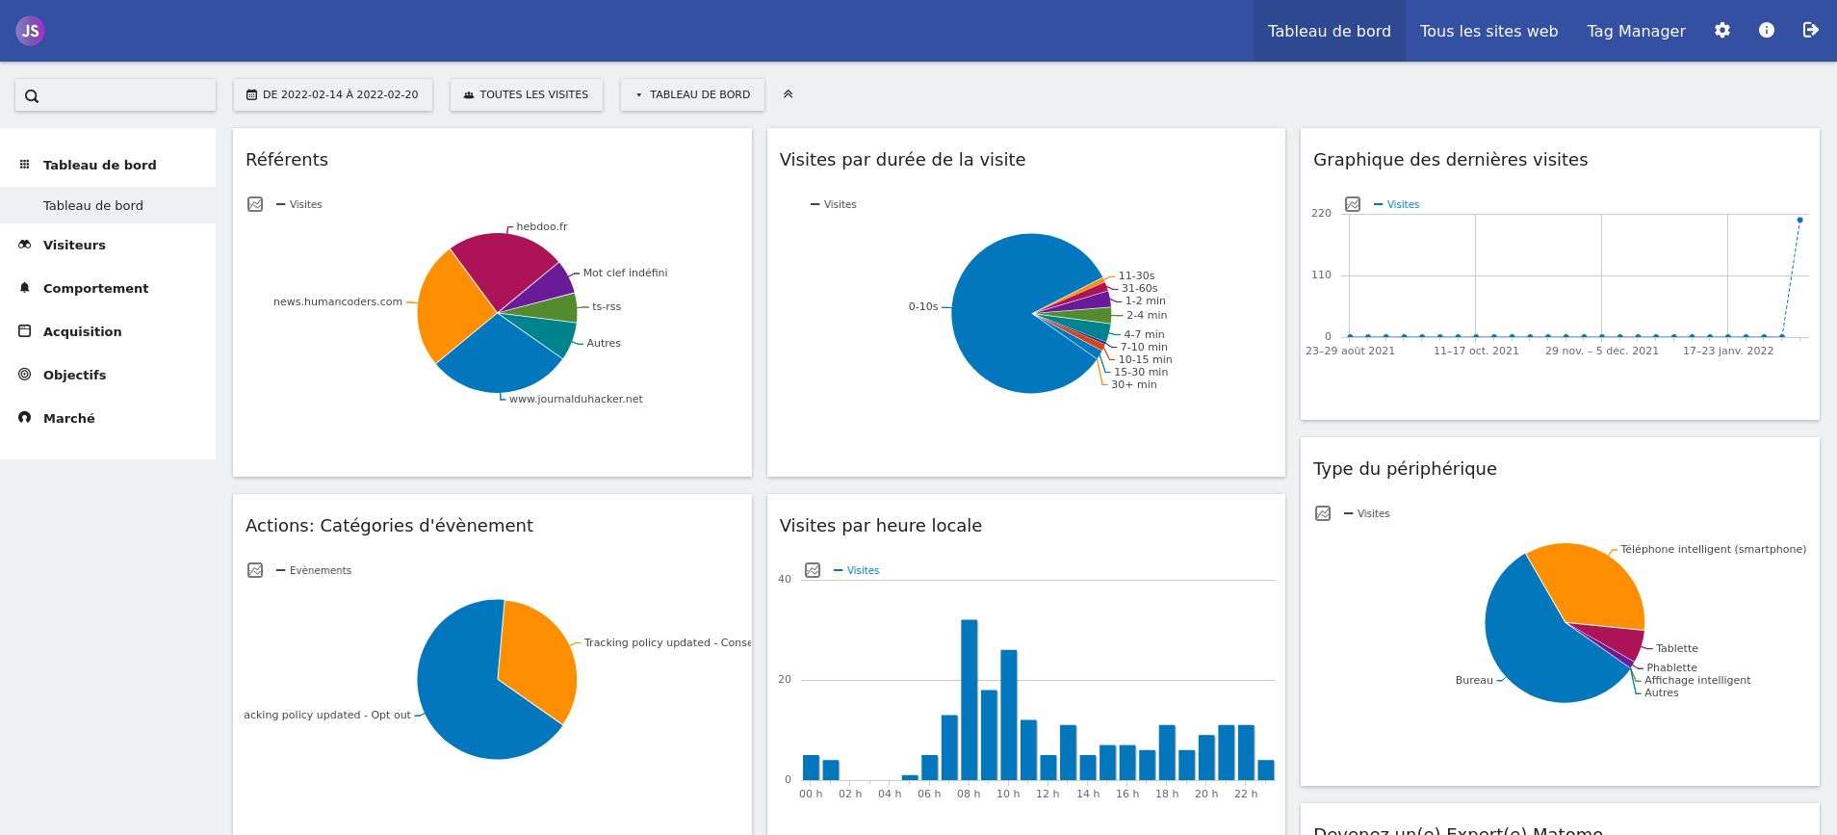Open metric picker icon in Type du périphérique
The height and width of the screenshot is (835, 1837).
click(x=1323, y=513)
